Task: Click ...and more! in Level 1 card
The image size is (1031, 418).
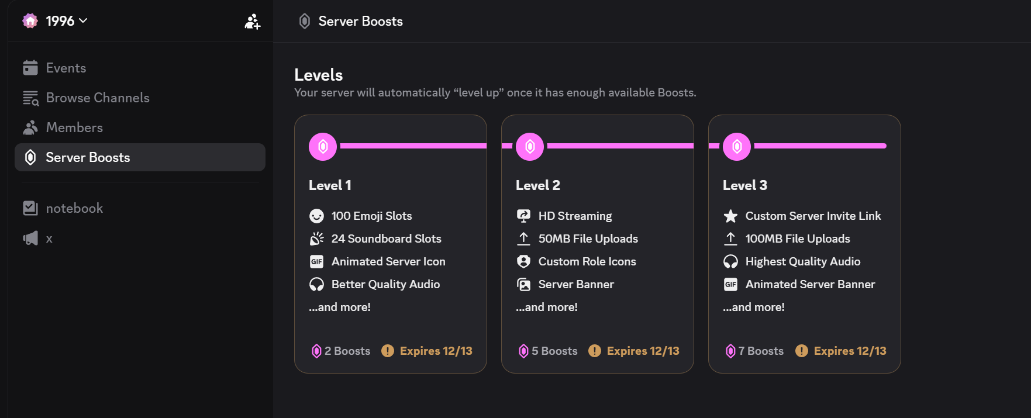Action: pyautogui.click(x=340, y=307)
